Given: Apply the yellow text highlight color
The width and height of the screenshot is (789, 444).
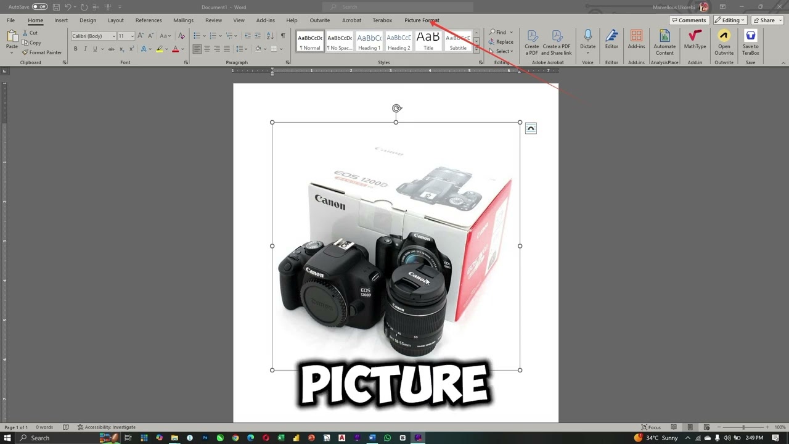Looking at the screenshot, I should (x=160, y=49).
